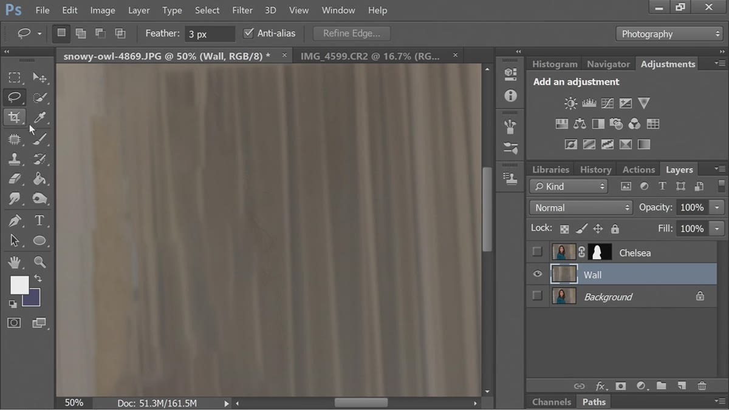Select the Brush tool
729x410 pixels.
click(x=39, y=139)
